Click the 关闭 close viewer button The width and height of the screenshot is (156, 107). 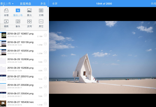point(153,4)
